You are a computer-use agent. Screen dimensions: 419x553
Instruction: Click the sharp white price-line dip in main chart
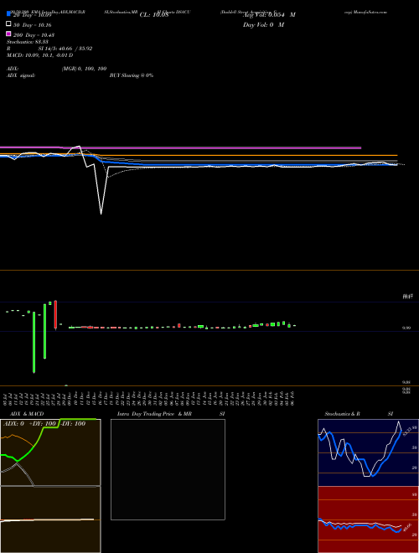coord(101,190)
